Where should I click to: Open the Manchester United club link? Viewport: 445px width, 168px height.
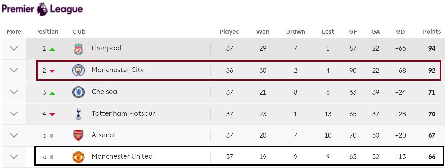click(x=122, y=156)
